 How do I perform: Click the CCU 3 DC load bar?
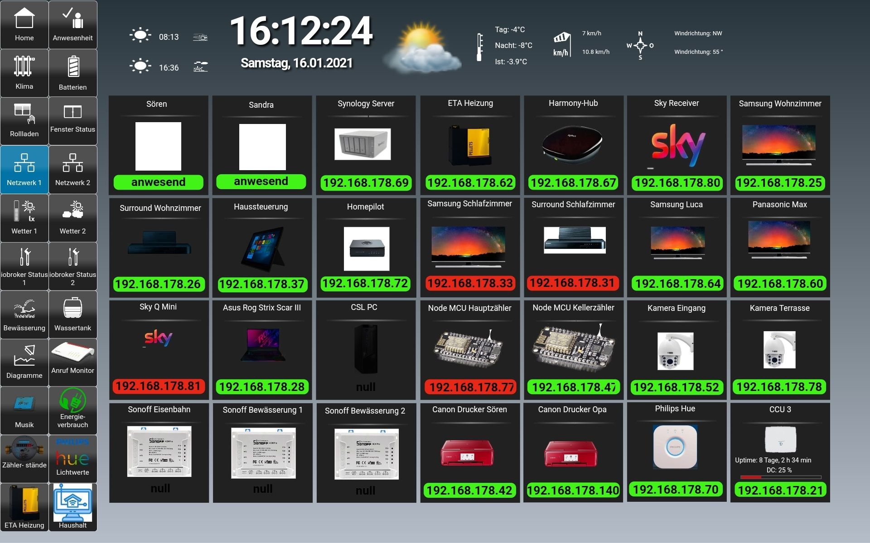click(x=780, y=477)
